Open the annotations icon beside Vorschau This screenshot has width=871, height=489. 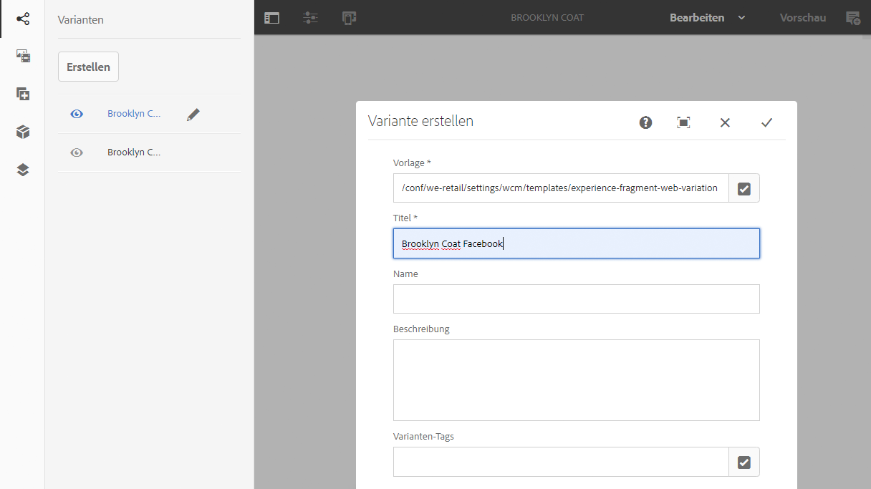pyautogui.click(x=853, y=18)
